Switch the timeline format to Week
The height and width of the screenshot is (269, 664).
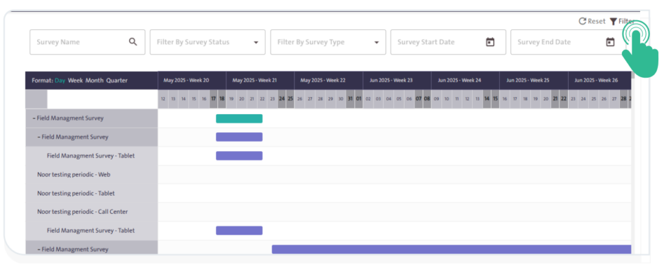pyautogui.click(x=75, y=80)
